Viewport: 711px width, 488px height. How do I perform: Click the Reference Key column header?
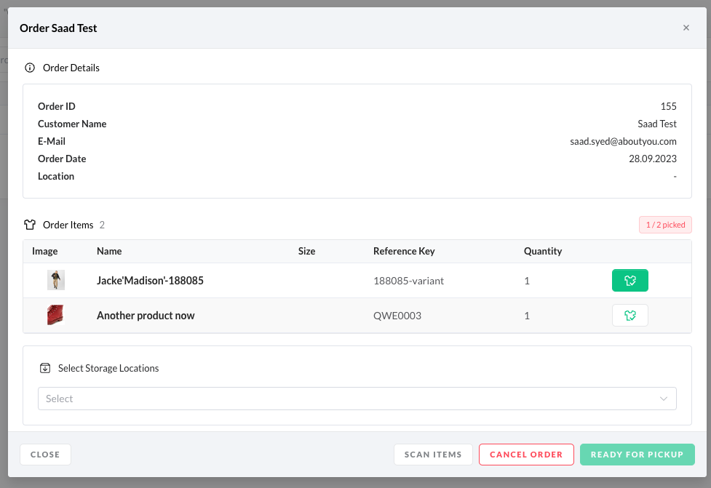tap(404, 251)
